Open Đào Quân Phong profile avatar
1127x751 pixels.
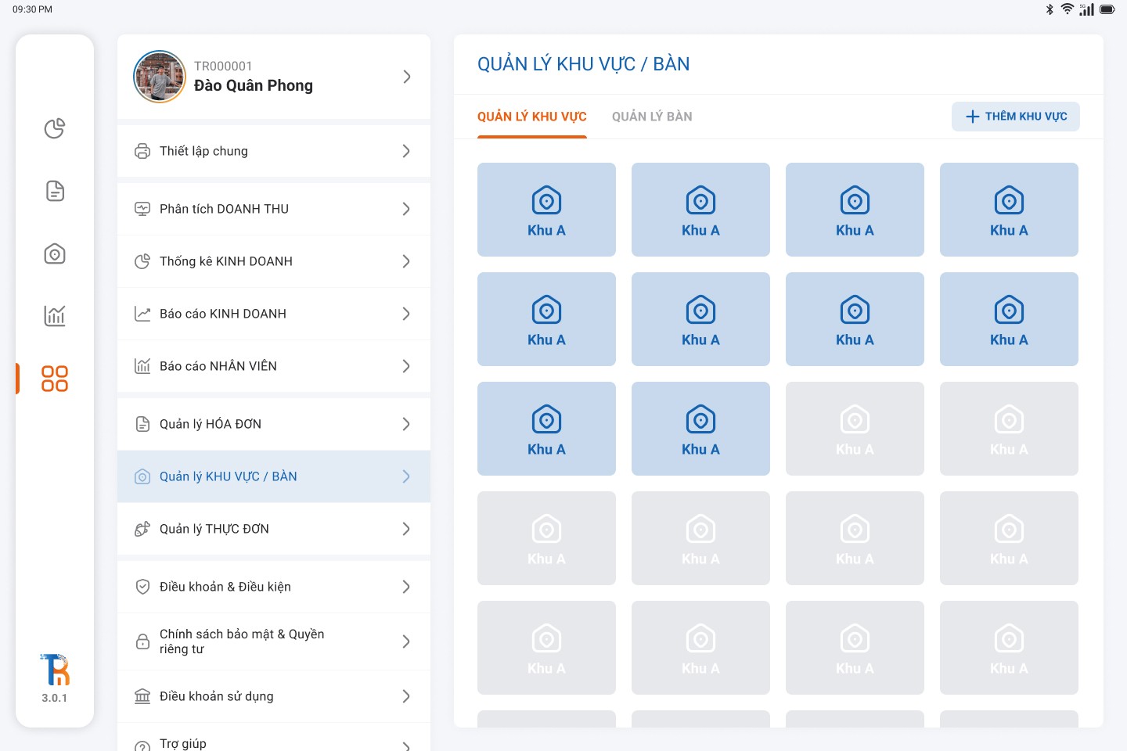coord(160,77)
